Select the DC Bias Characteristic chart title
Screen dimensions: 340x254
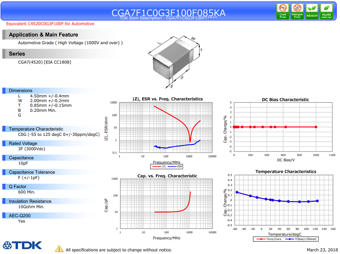[x=285, y=100]
